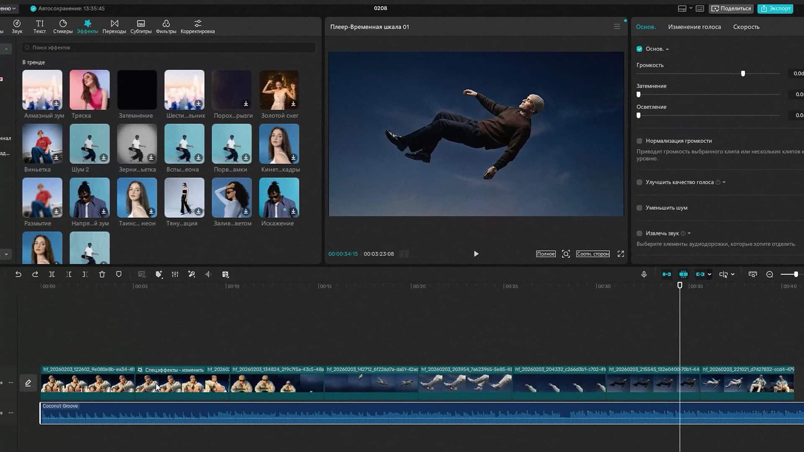Switch to Изменение голоса tab

(694, 27)
